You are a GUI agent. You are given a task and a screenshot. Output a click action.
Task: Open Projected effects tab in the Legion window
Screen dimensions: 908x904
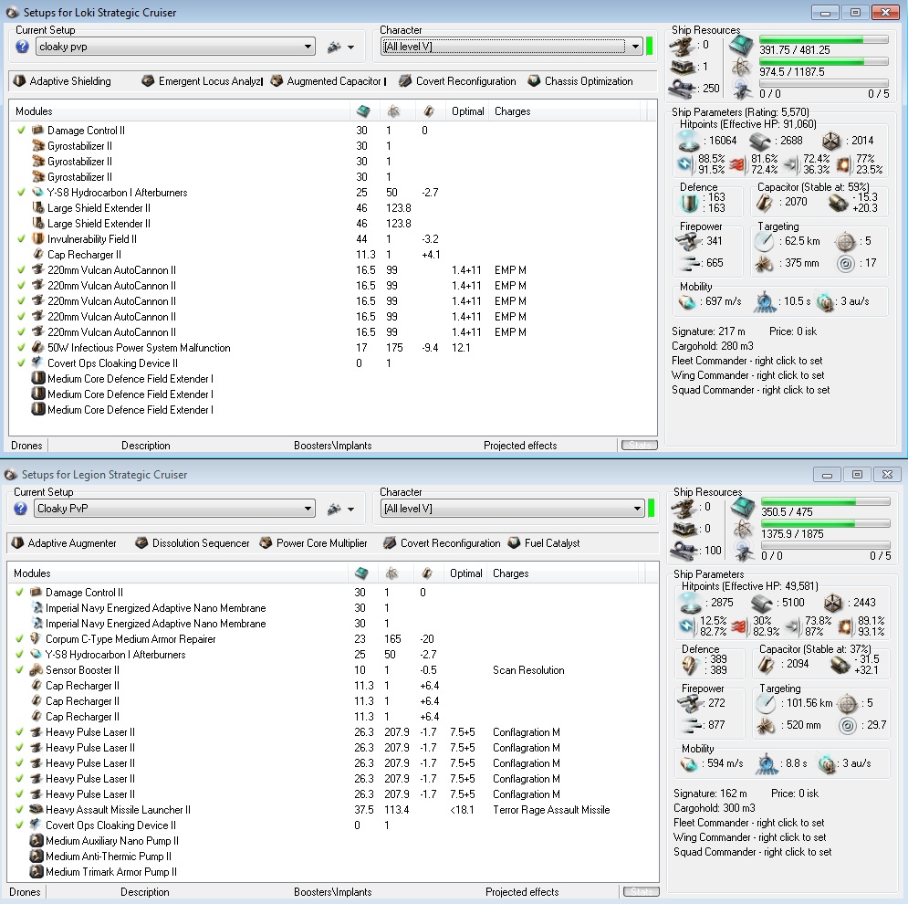coord(522,892)
